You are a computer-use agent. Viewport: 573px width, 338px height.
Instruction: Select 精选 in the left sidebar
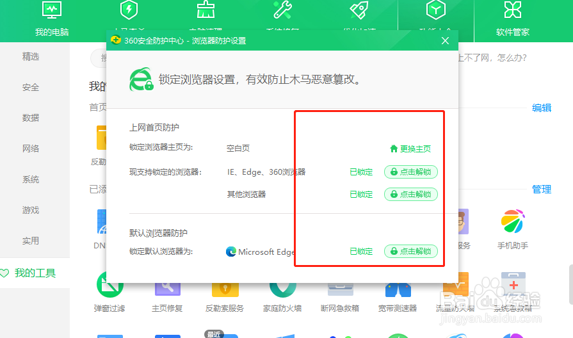[31, 56]
